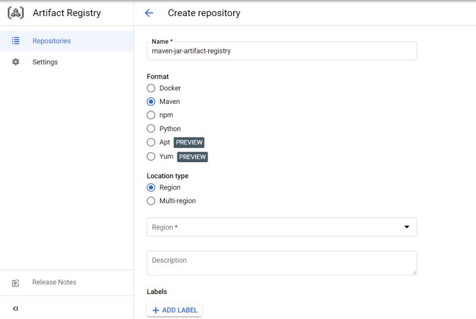Go back using the left arrow

coord(149,12)
